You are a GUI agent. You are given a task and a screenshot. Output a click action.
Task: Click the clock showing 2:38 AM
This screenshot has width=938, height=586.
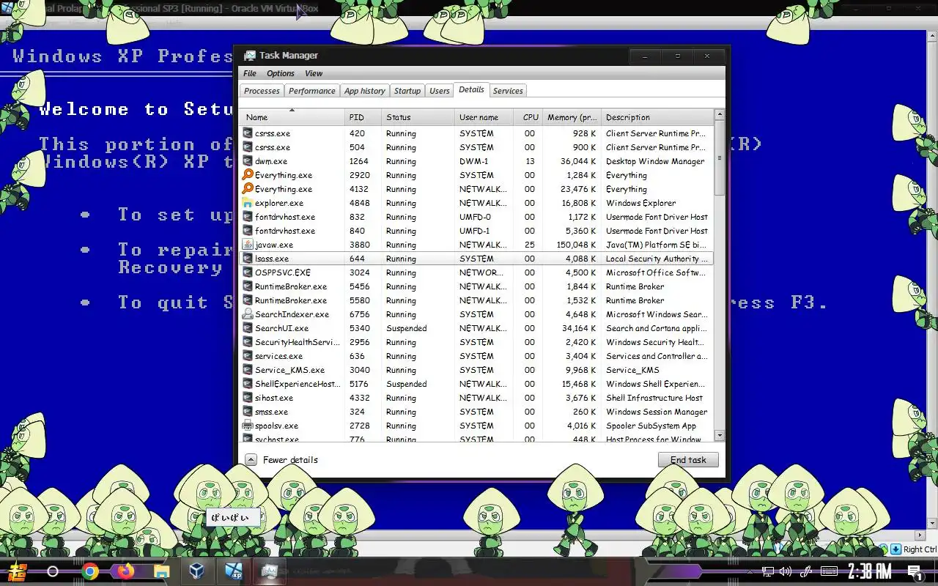click(x=869, y=571)
